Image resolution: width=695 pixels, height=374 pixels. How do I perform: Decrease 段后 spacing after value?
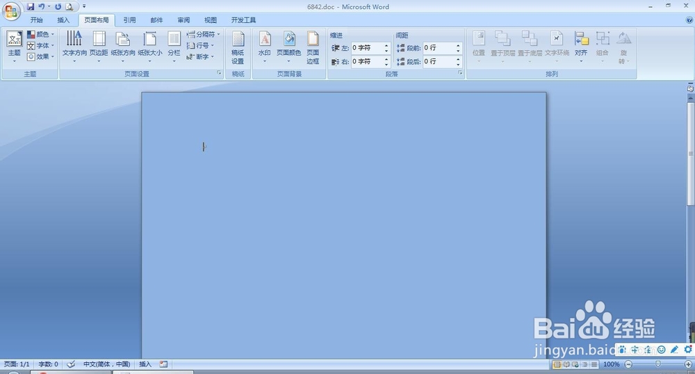pyautogui.click(x=458, y=65)
